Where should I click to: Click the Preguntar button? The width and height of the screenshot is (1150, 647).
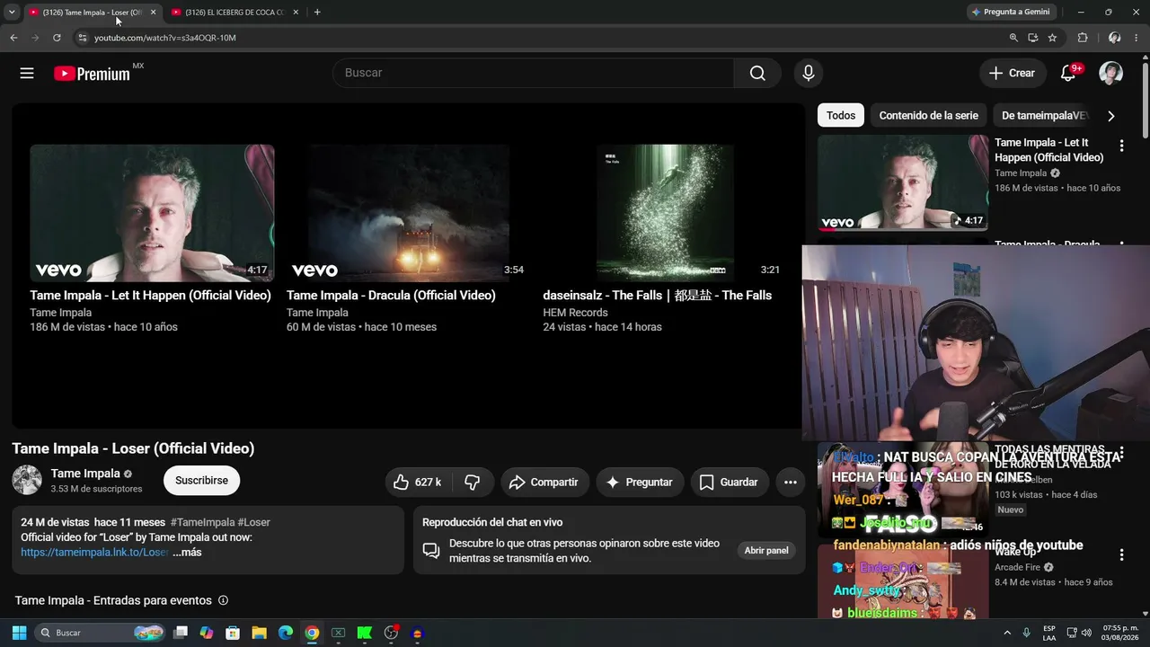click(639, 483)
